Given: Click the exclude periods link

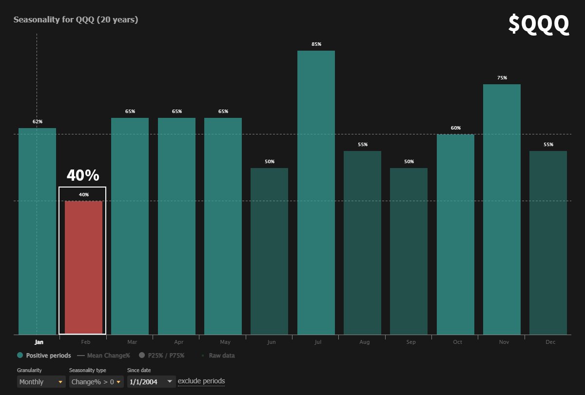Looking at the screenshot, I should click(x=201, y=381).
